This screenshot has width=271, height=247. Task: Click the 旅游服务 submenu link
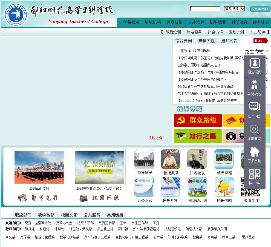pos(194,32)
